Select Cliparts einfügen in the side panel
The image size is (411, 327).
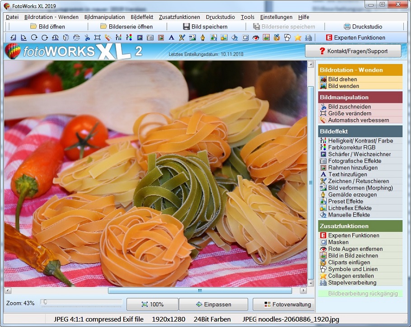(349, 263)
